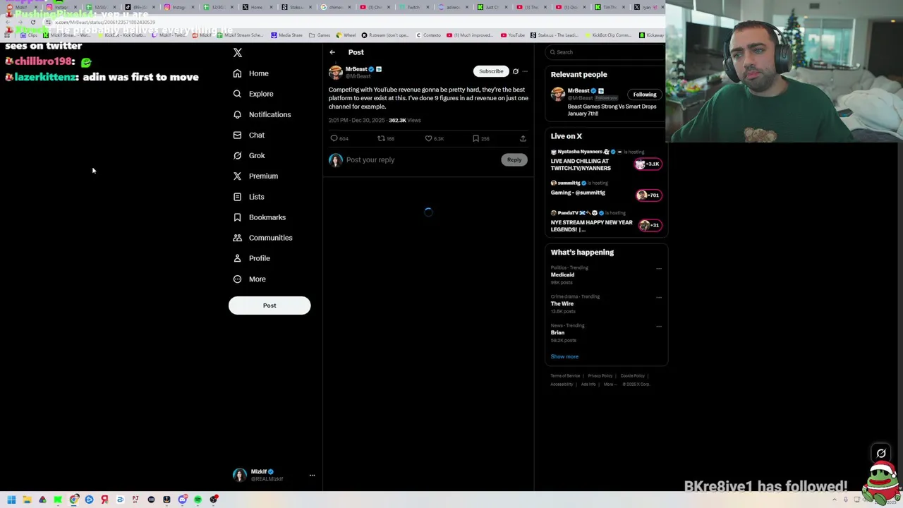Open the Brian trending topic
Screen dimensions: 903x508
pyautogui.click(x=557, y=333)
